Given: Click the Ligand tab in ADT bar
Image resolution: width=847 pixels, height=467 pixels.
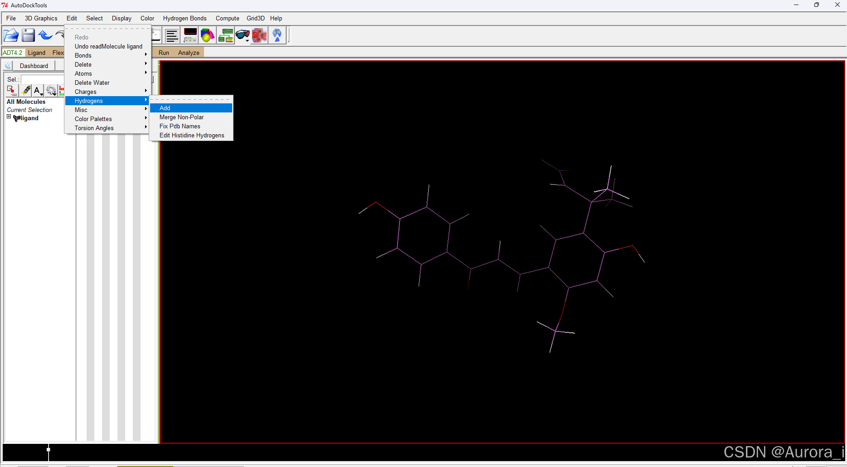Looking at the screenshot, I should pyautogui.click(x=37, y=53).
